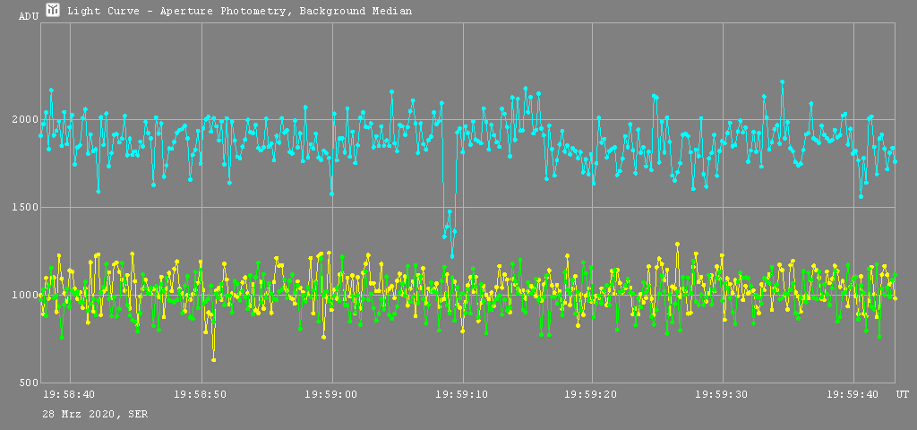Image resolution: width=917 pixels, height=430 pixels.
Task: Click the lowest yellow data point near 19:58:51
Action: [213, 360]
